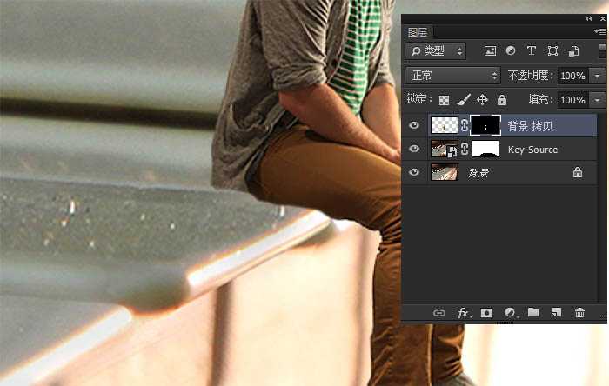The image size is (609, 386).
Task: Toggle visibility of the 背景 layer
Action: click(414, 172)
